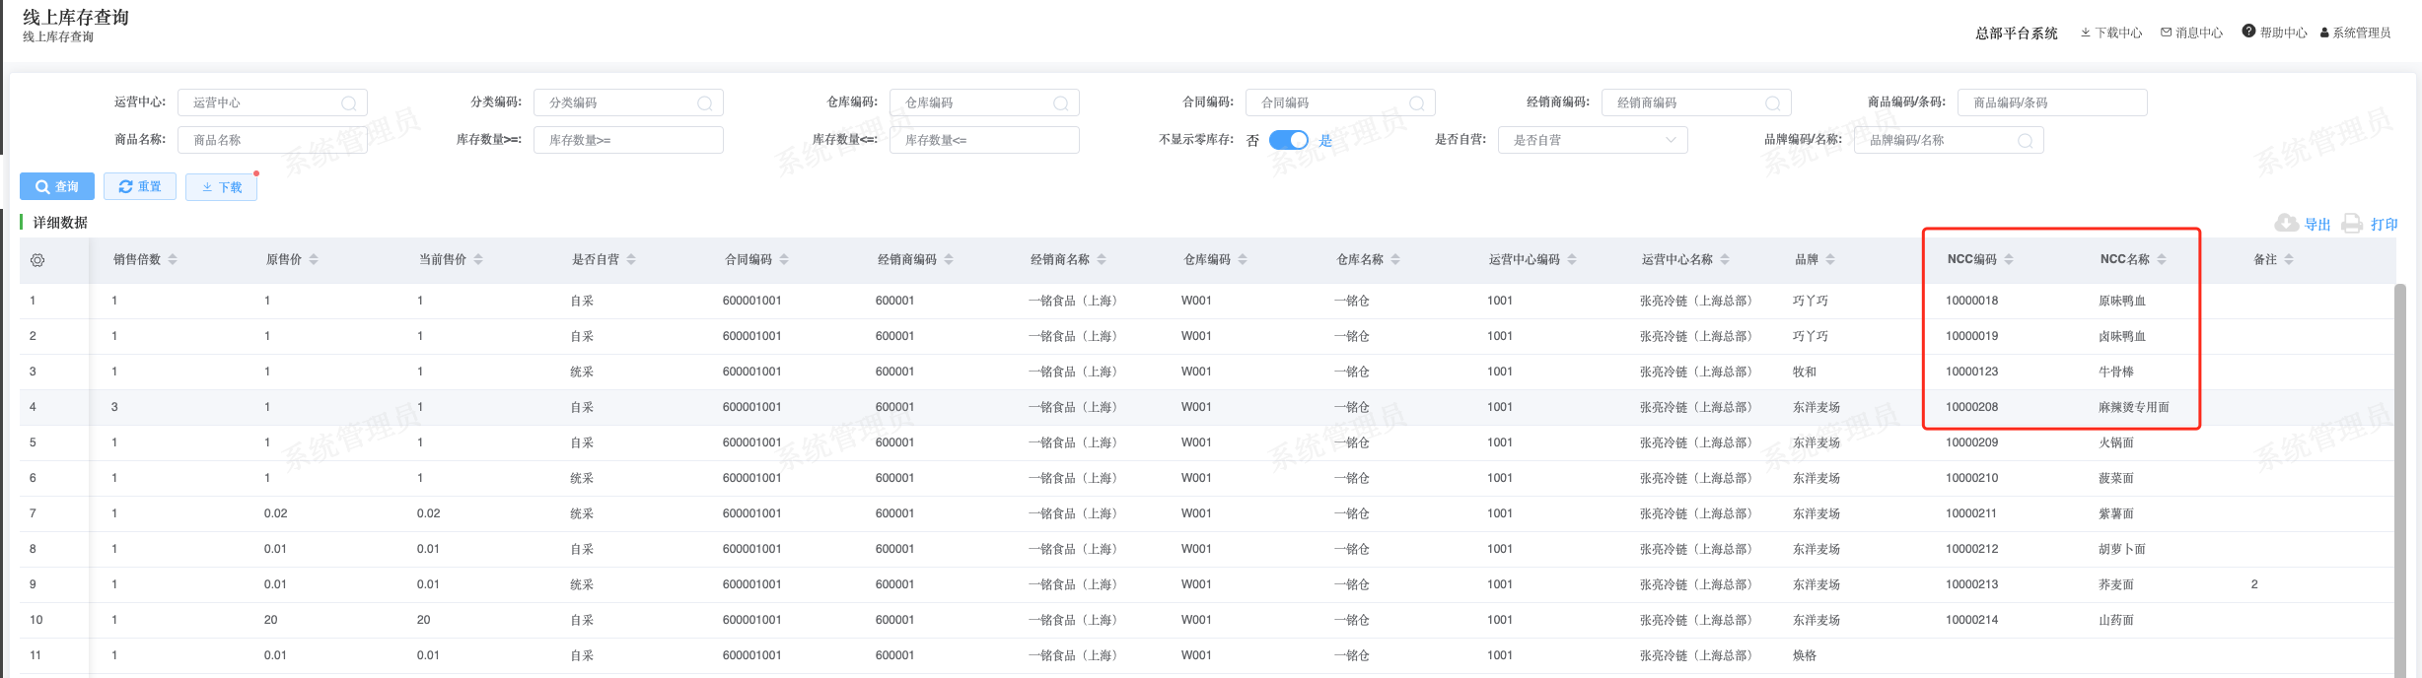
Task: Sort the table by 原售价 column
Action: pos(314,259)
